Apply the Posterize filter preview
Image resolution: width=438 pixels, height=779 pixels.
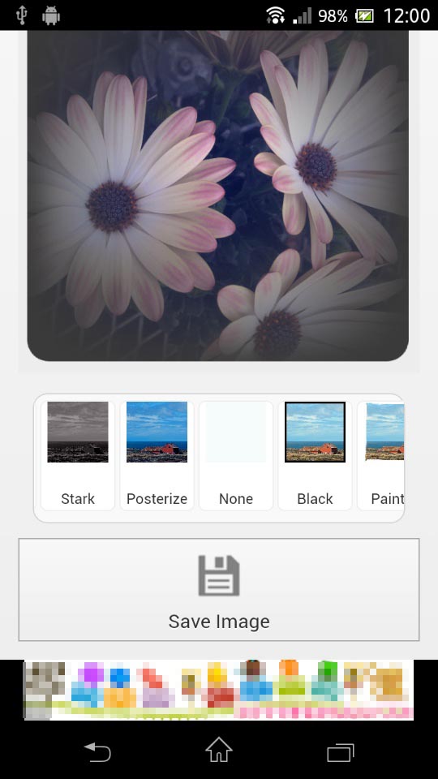(157, 432)
